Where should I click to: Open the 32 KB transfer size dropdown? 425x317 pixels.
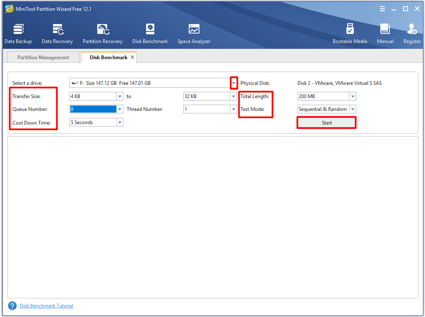233,96
